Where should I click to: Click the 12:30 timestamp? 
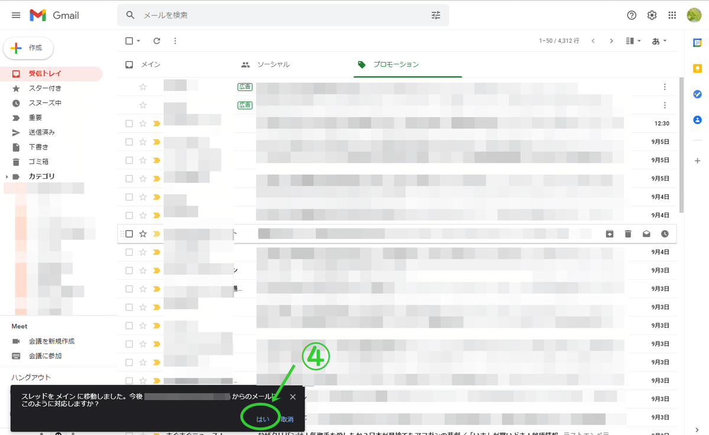click(x=662, y=123)
